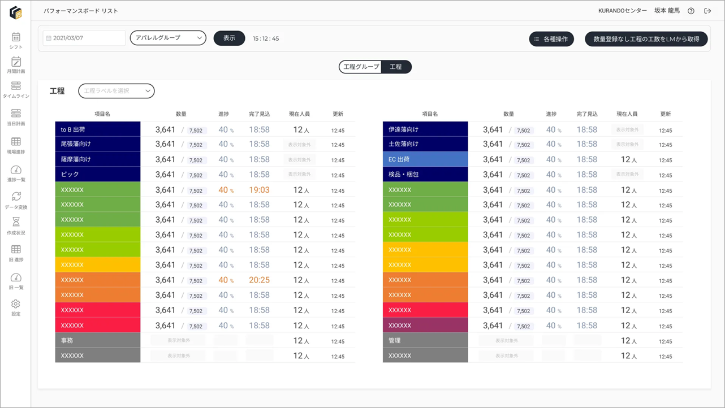Open 進捗一覧 gauge icon

pos(16,170)
